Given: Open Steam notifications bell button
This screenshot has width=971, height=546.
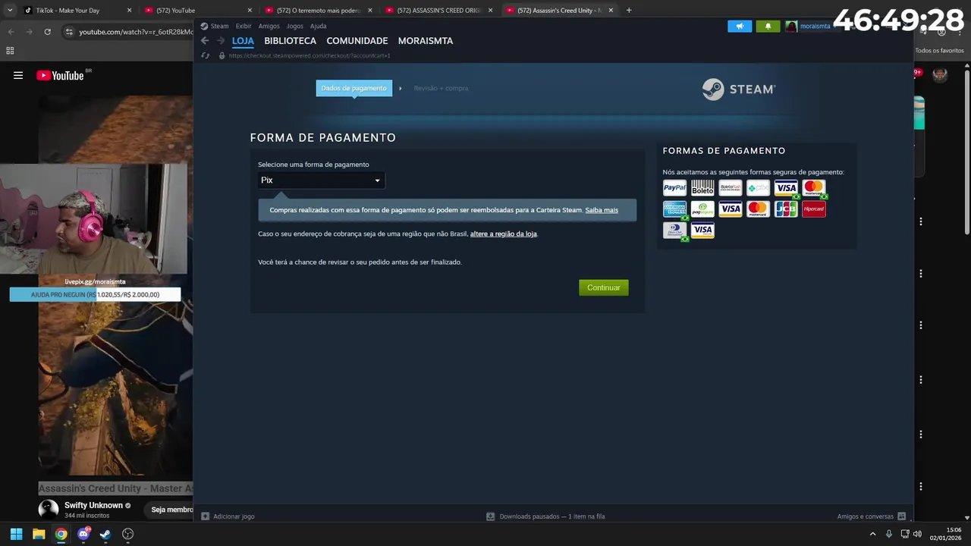Looking at the screenshot, I should click(x=768, y=26).
